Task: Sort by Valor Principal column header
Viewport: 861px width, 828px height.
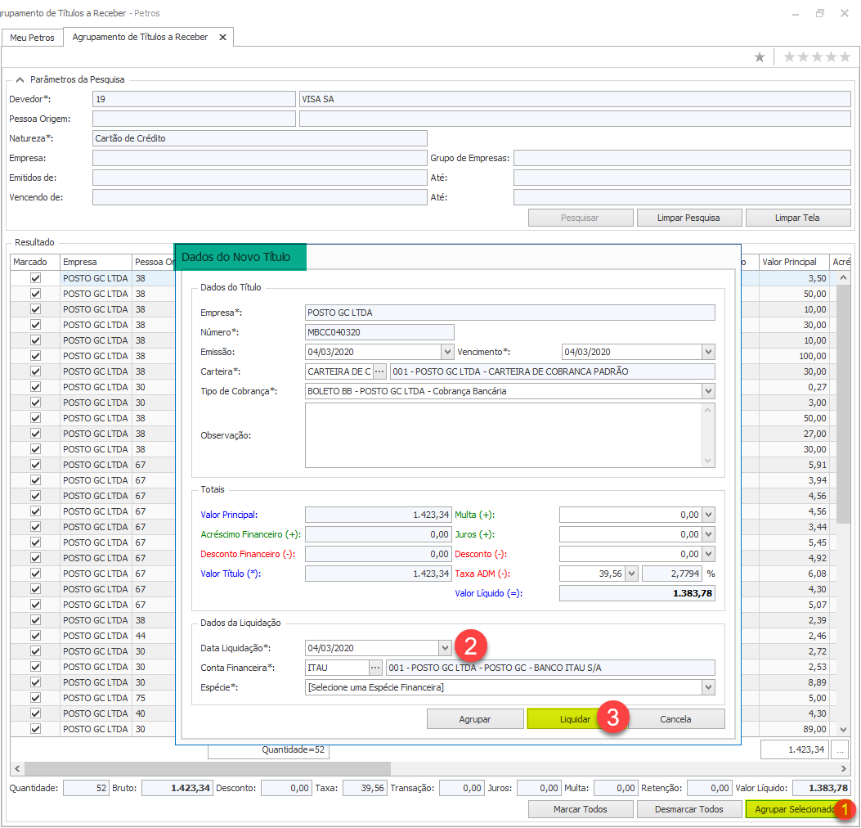Action: click(793, 262)
